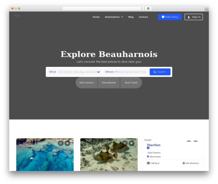Screen dimensions: 218x184
Task: Click the blue Search button
Action: [160, 72]
